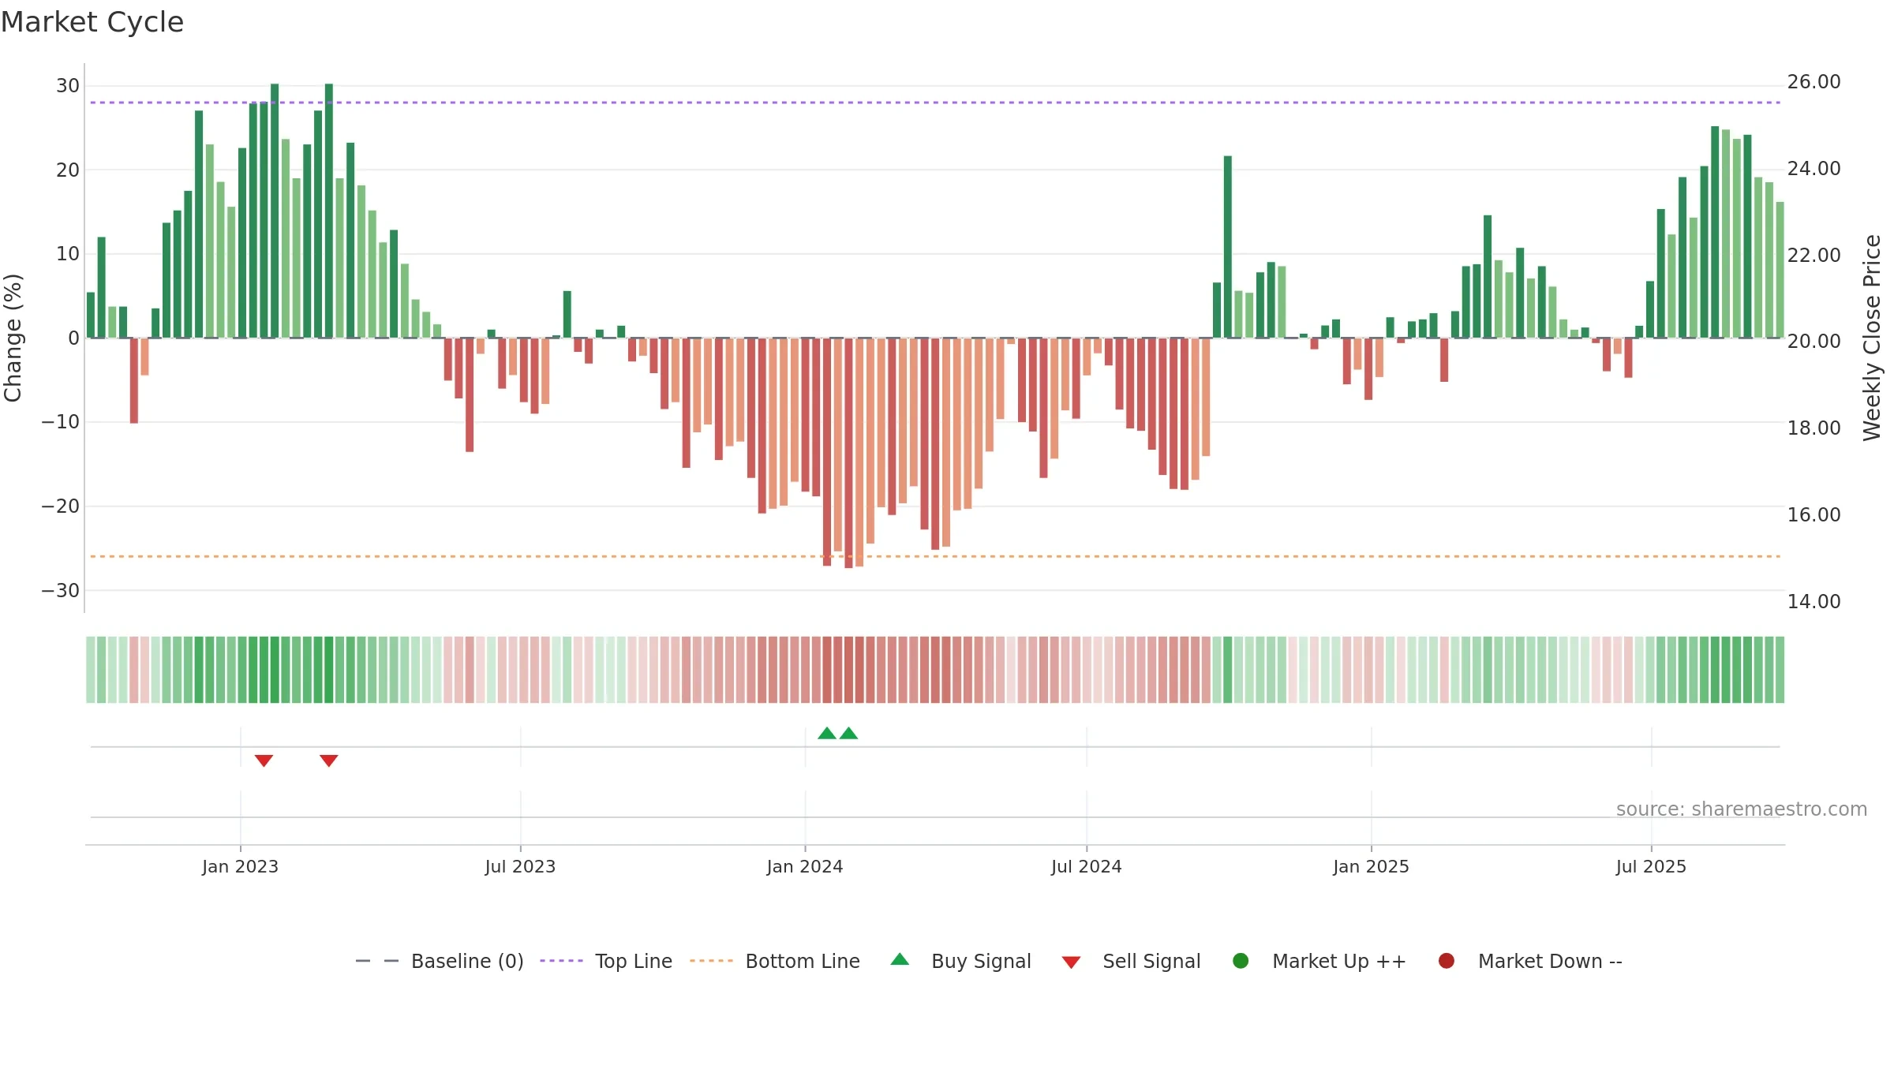The height and width of the screenshot is (1065, 1894).
Task: Click the source: sharemaestro.com text
Action: pos(1742,809)
